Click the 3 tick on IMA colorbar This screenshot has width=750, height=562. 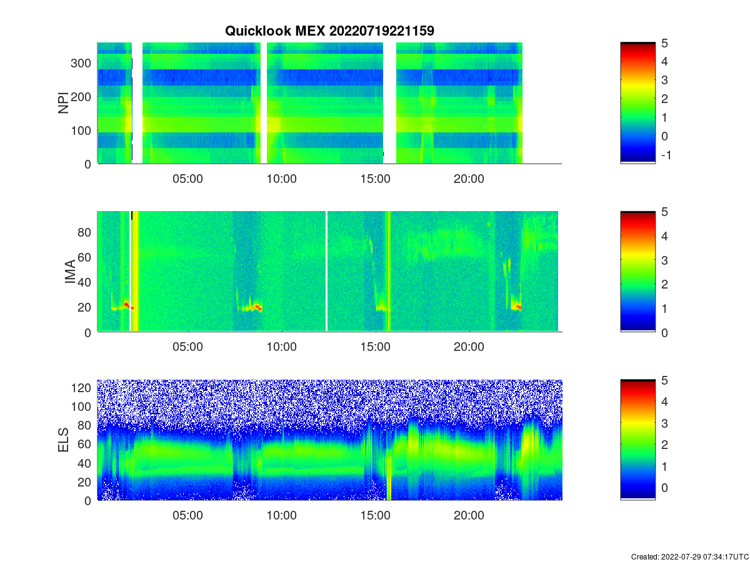664,260
